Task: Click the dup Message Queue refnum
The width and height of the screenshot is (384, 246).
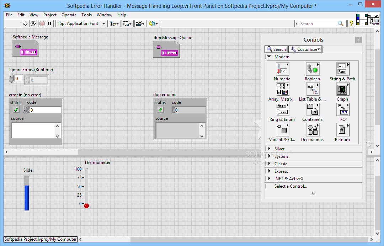Action: [x=166, y=49]
